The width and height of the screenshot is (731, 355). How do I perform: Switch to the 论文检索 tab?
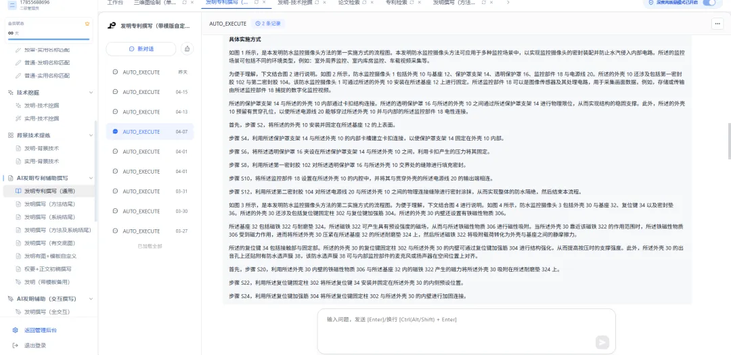pos(349,2)
